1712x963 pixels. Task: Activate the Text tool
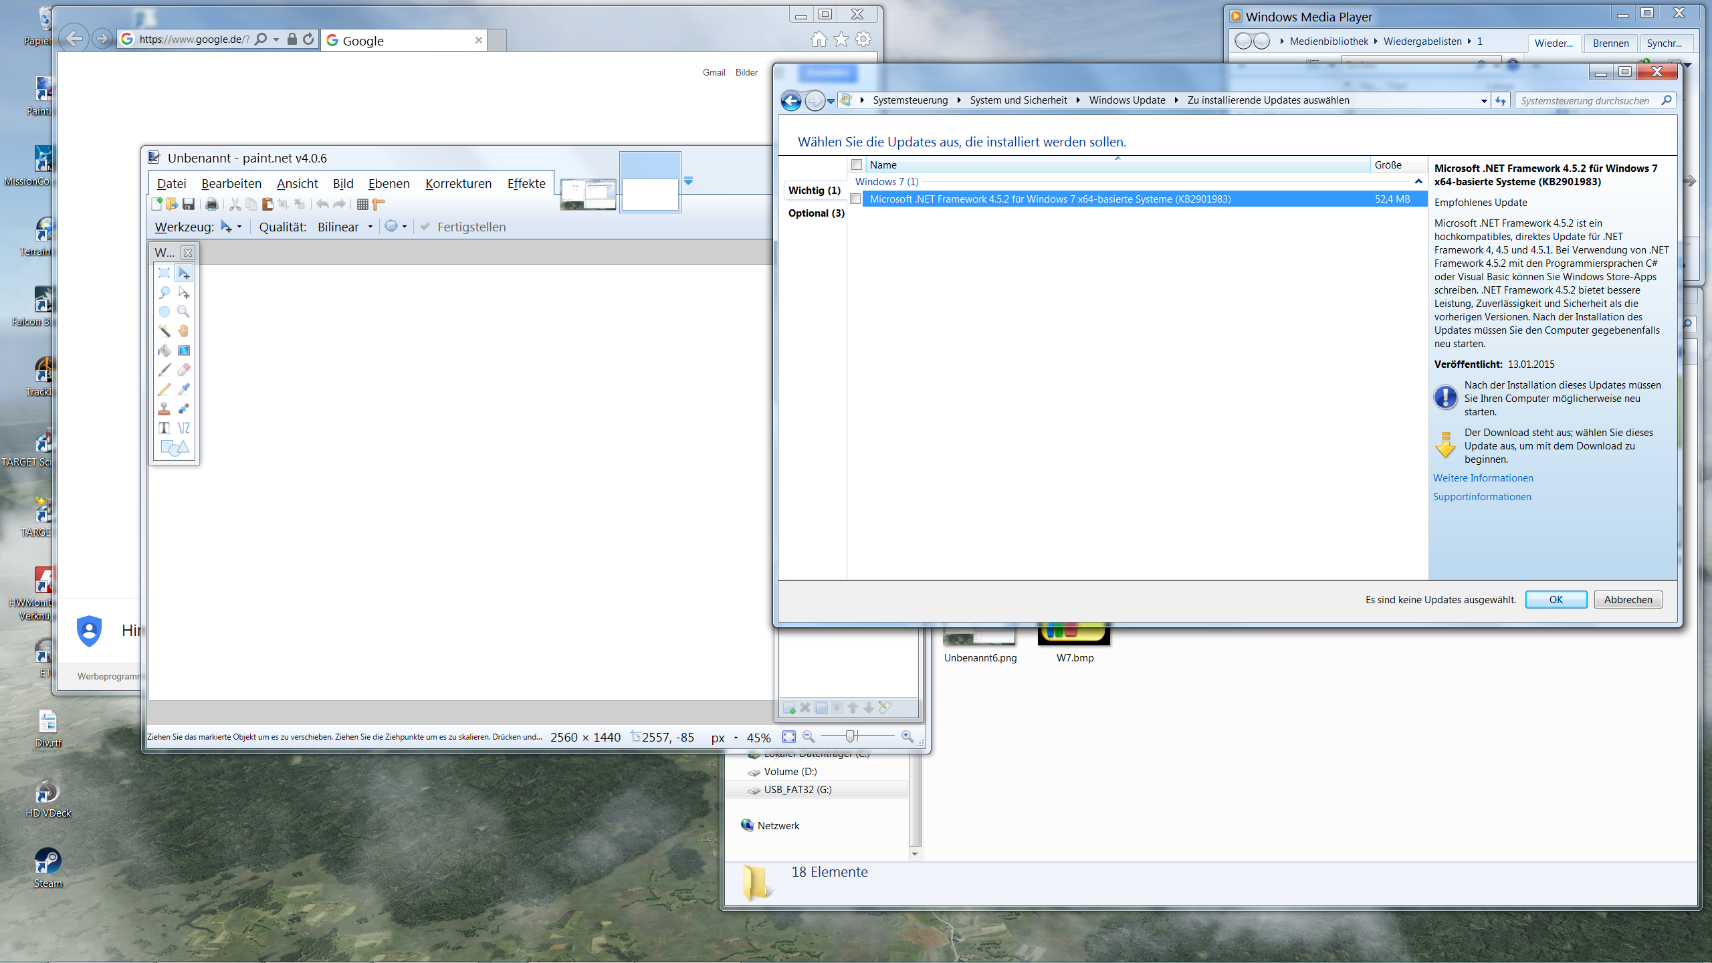(164, 427)
